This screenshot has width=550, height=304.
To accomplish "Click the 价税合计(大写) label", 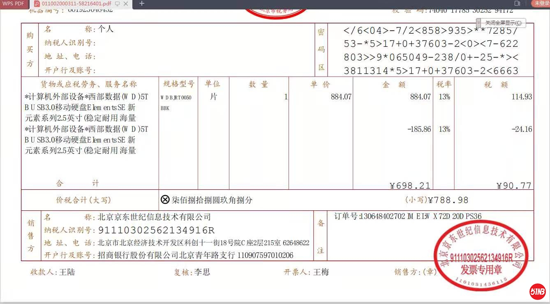I will (x=83, y=200).
